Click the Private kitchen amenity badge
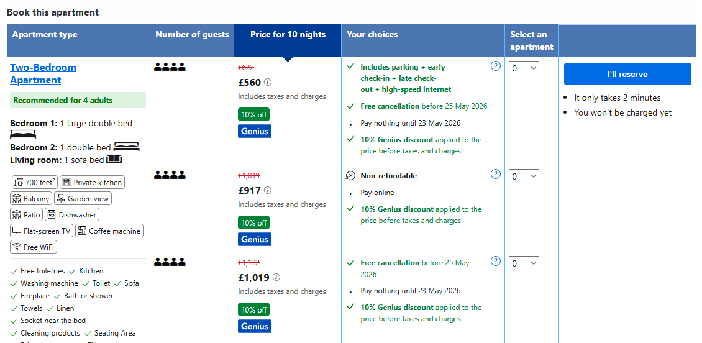Screen dimensions: 702x343 (92, 182)
